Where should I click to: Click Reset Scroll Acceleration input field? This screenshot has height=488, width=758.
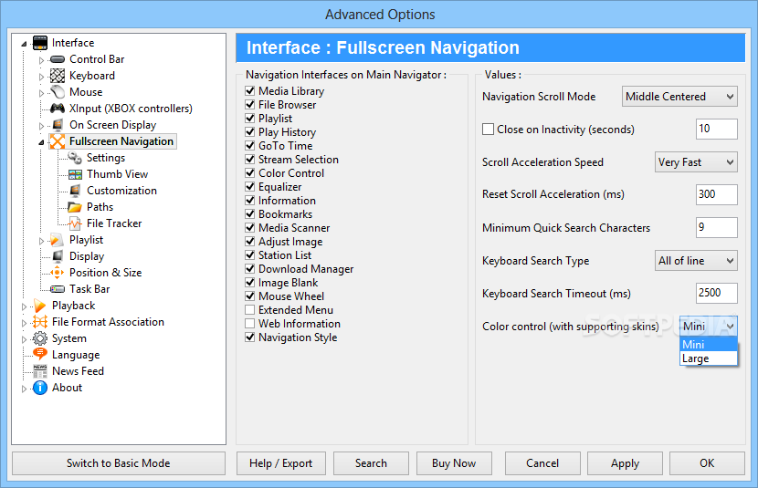[x=716, y=194]
